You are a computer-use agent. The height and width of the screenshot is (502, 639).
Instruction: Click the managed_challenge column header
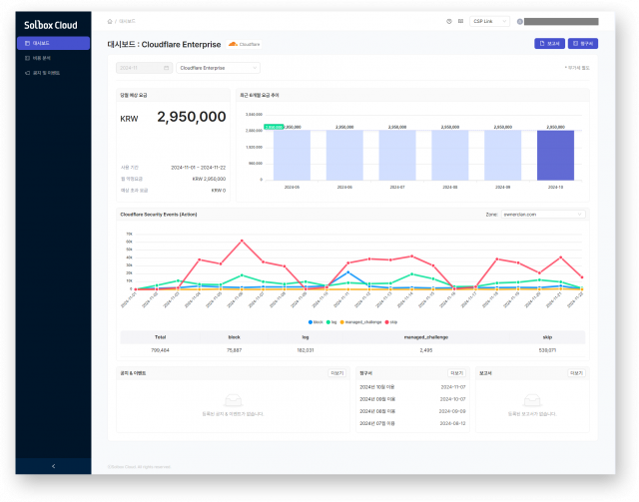(x=426, y=337)
